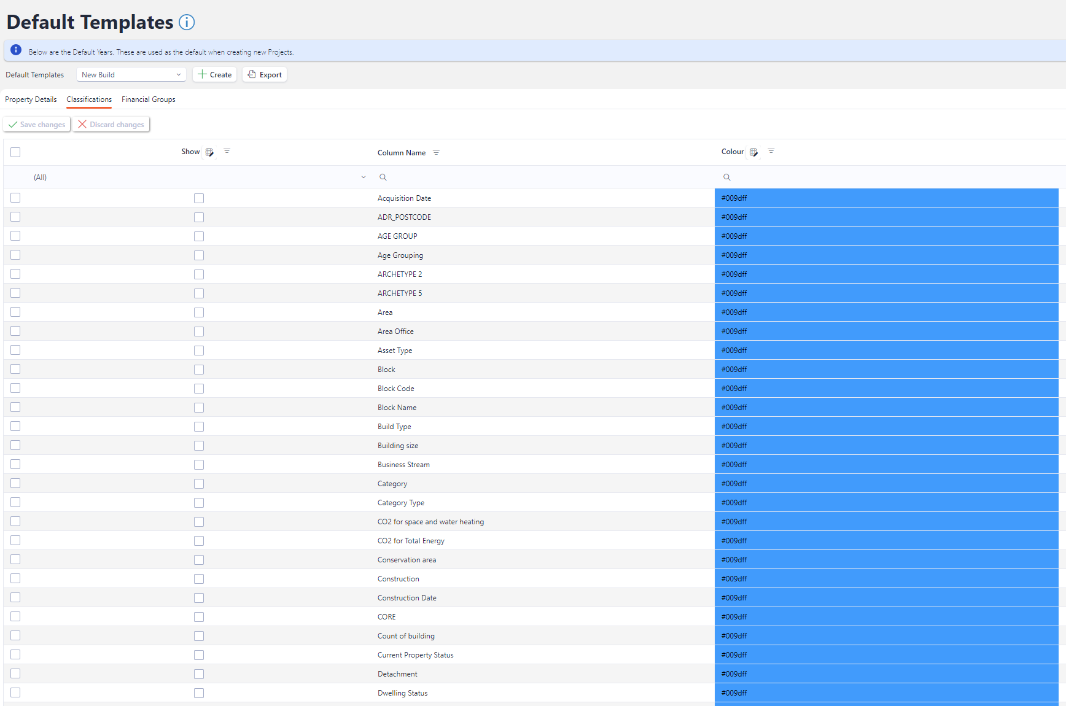
Task: Select the row checkbox for Asset Type
Action: (15, 350)
